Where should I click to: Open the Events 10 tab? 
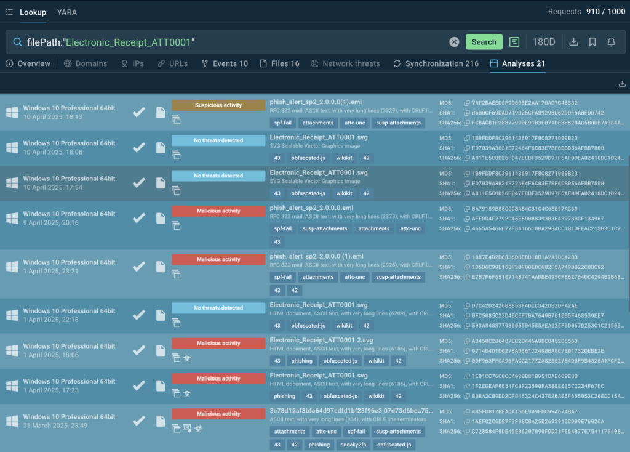pyautogui.click(x=225, y=63)
